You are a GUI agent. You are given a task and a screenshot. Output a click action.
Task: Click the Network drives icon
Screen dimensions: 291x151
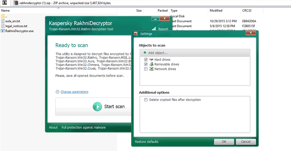[x=151, y=69]
